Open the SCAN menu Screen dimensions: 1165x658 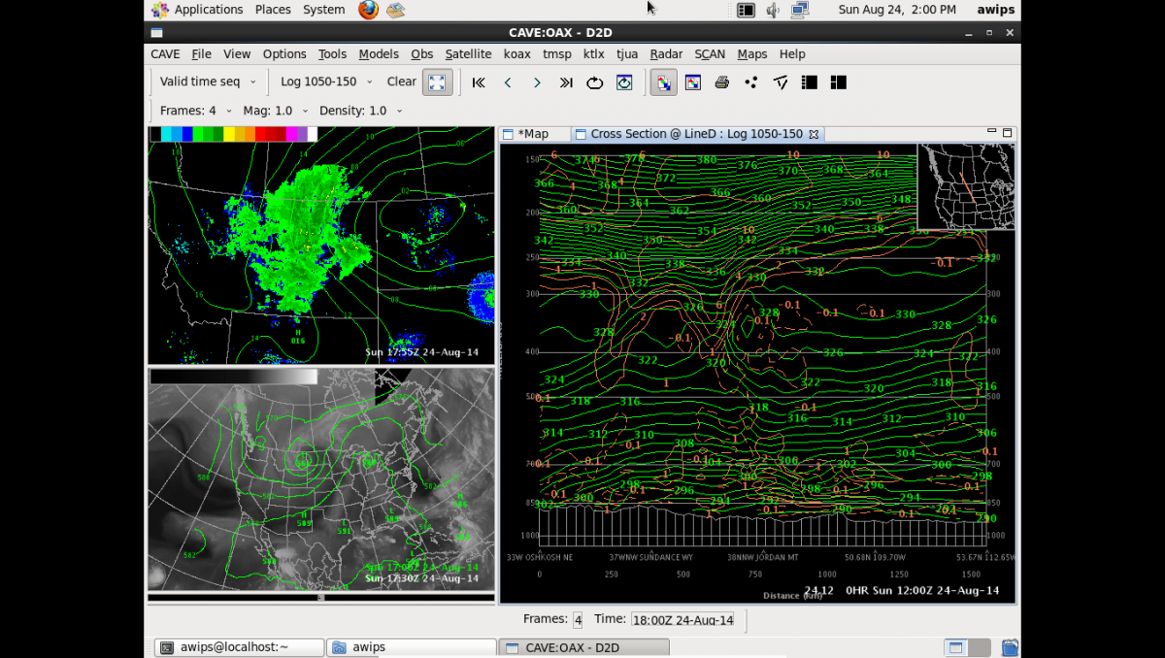point(711,54)
